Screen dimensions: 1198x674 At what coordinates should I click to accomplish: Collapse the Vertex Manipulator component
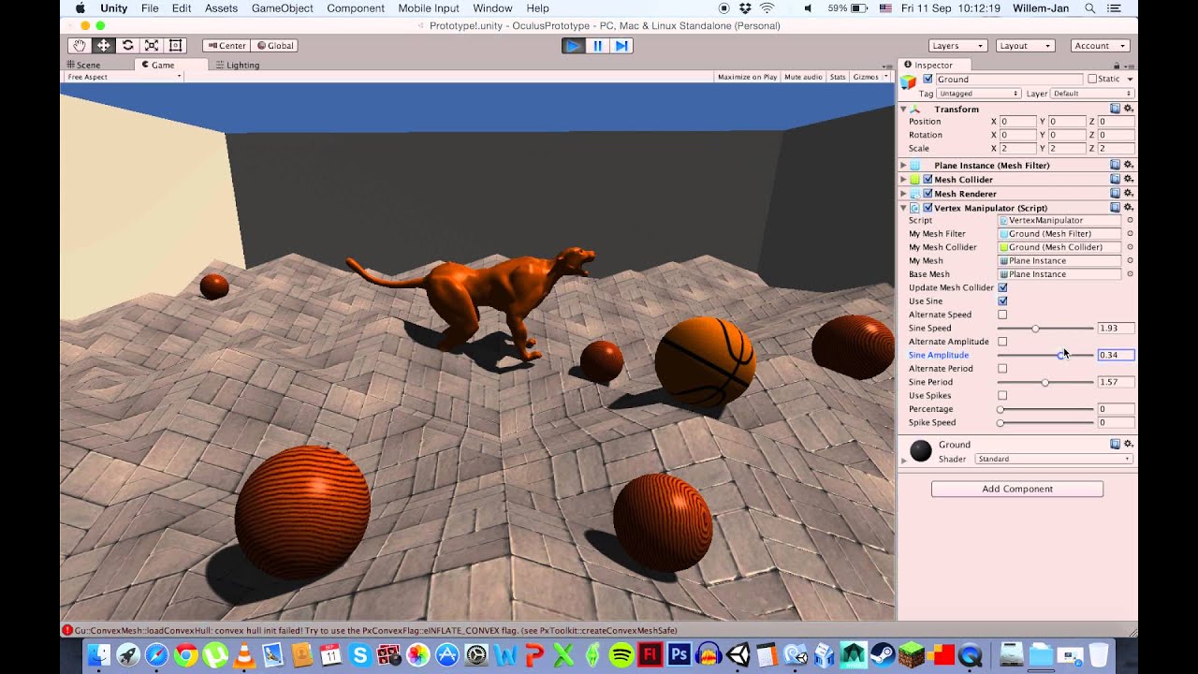pos(903,207)
